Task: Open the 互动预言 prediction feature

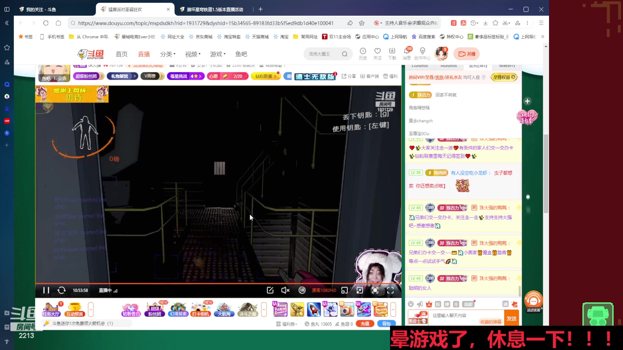Action: (74, 309)
